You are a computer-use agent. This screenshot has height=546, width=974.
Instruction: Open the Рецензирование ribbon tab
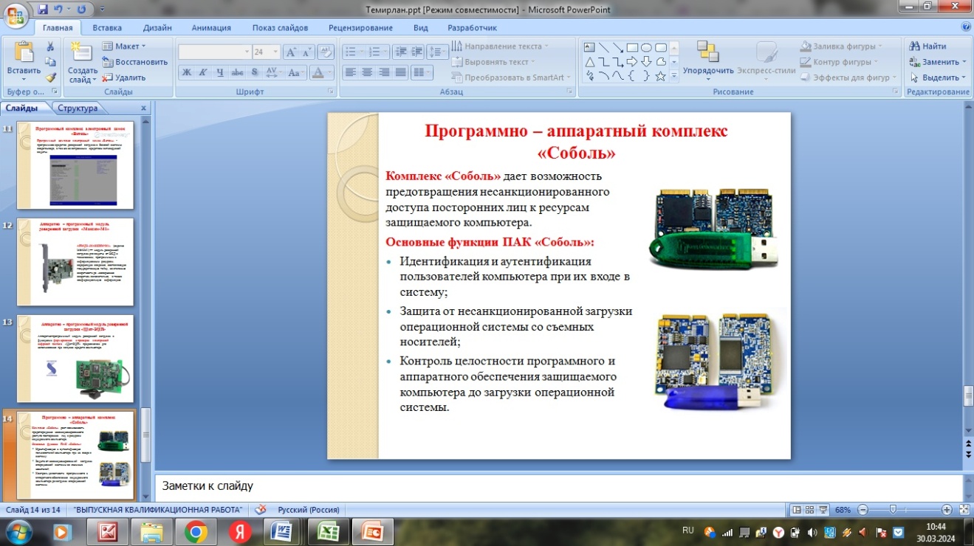pyautogui.click(x=360, y=28)
